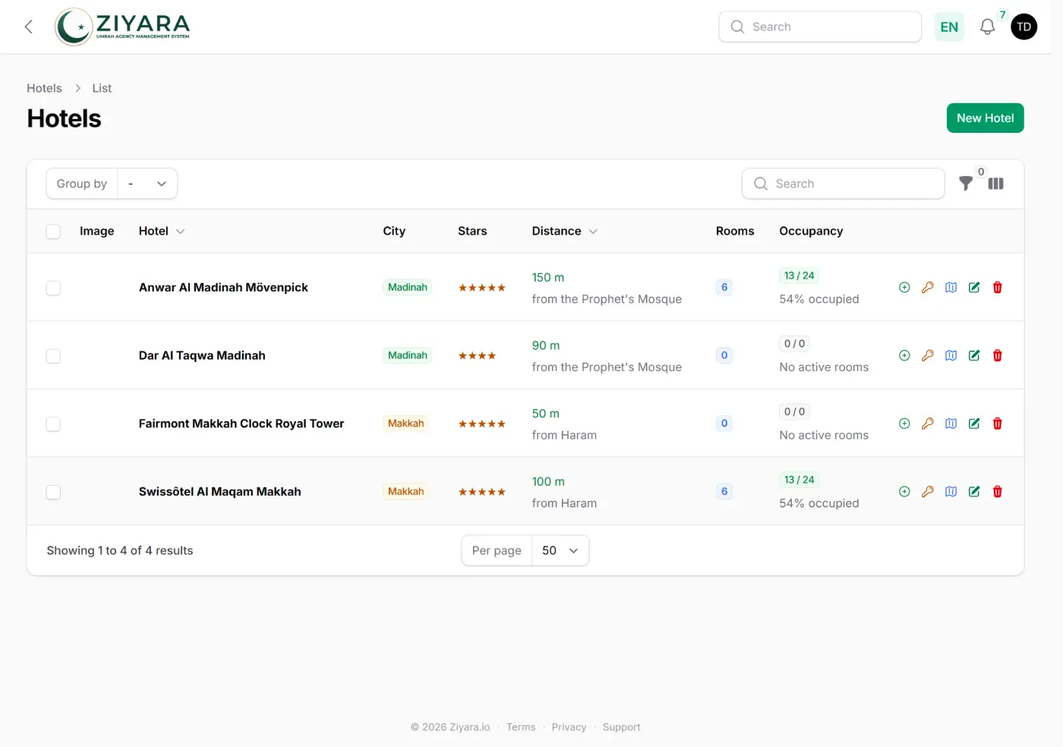Open the Per page dropdown showing 50

pyautogui.click(x=560, y=550)
